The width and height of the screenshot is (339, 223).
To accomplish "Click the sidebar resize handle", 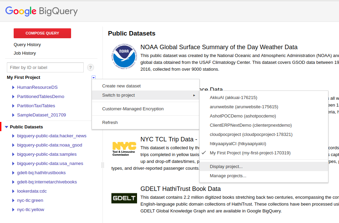I will (103, 165).
